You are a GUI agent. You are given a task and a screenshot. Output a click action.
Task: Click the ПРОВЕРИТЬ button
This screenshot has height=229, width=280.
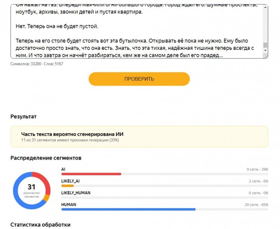[139, 79]
